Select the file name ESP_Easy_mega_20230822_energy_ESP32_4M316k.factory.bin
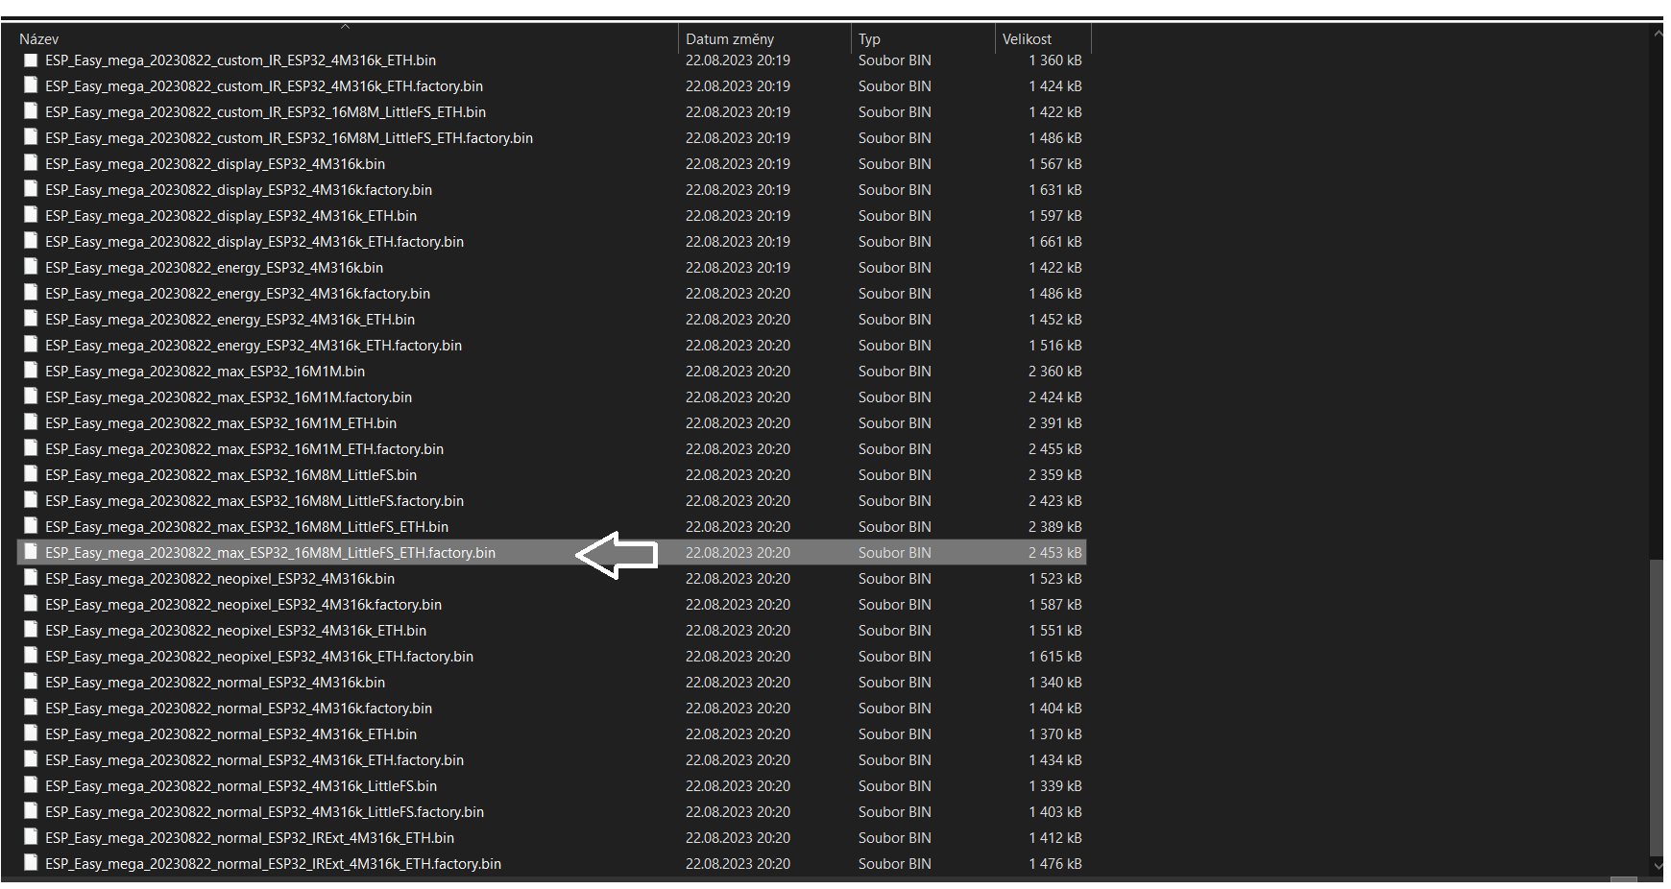This screenshot has height=889, width=1671. click(x=237, y=294)
